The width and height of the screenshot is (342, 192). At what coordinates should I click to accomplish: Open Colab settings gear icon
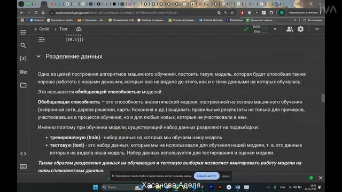point(300,29)
